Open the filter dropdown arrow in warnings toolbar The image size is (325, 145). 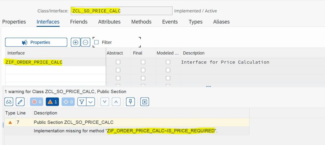(91, 102)
